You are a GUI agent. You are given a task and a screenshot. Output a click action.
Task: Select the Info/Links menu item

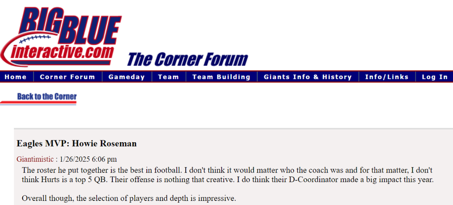387,77
